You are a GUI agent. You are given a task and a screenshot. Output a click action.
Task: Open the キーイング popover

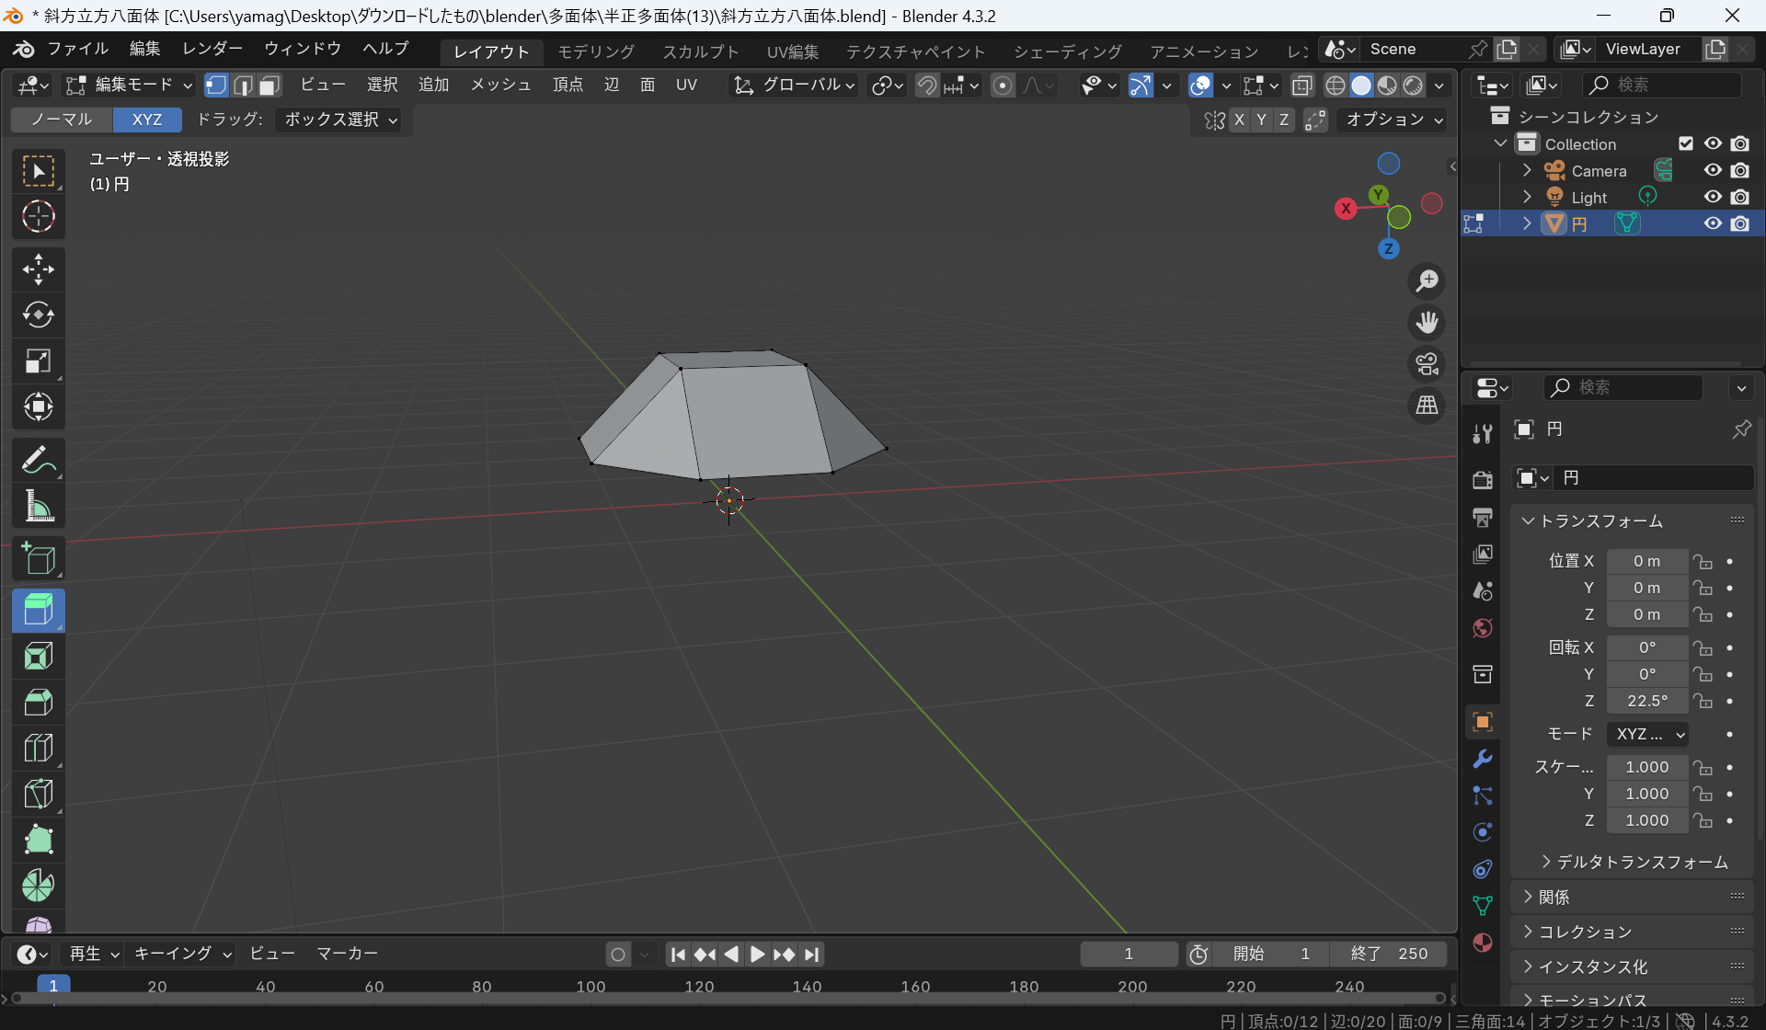(182, 954)
